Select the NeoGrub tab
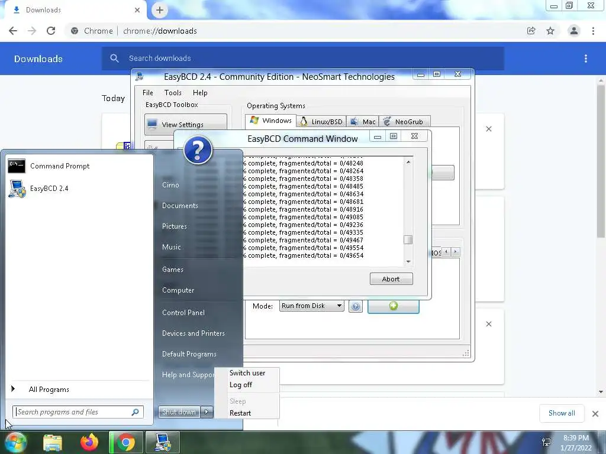The height and width of the screenshot is (454, 606). pyautogui.click(x=404, y=122)
